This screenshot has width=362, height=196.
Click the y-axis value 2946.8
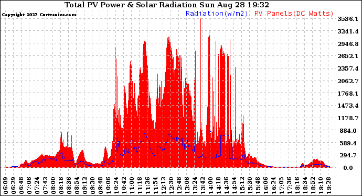pos(348,44)
